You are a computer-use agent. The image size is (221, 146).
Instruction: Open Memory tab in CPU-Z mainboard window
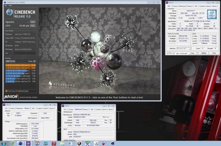click(x=86, y=109)
